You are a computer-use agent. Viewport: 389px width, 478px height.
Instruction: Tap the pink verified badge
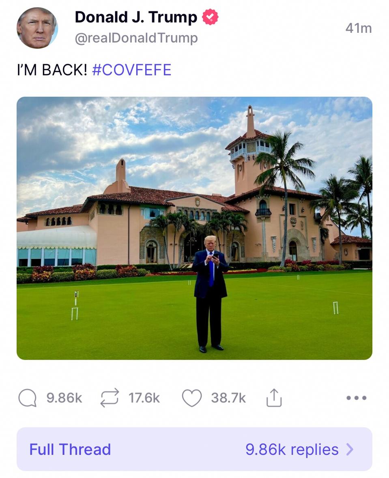(x=210, y=17)
